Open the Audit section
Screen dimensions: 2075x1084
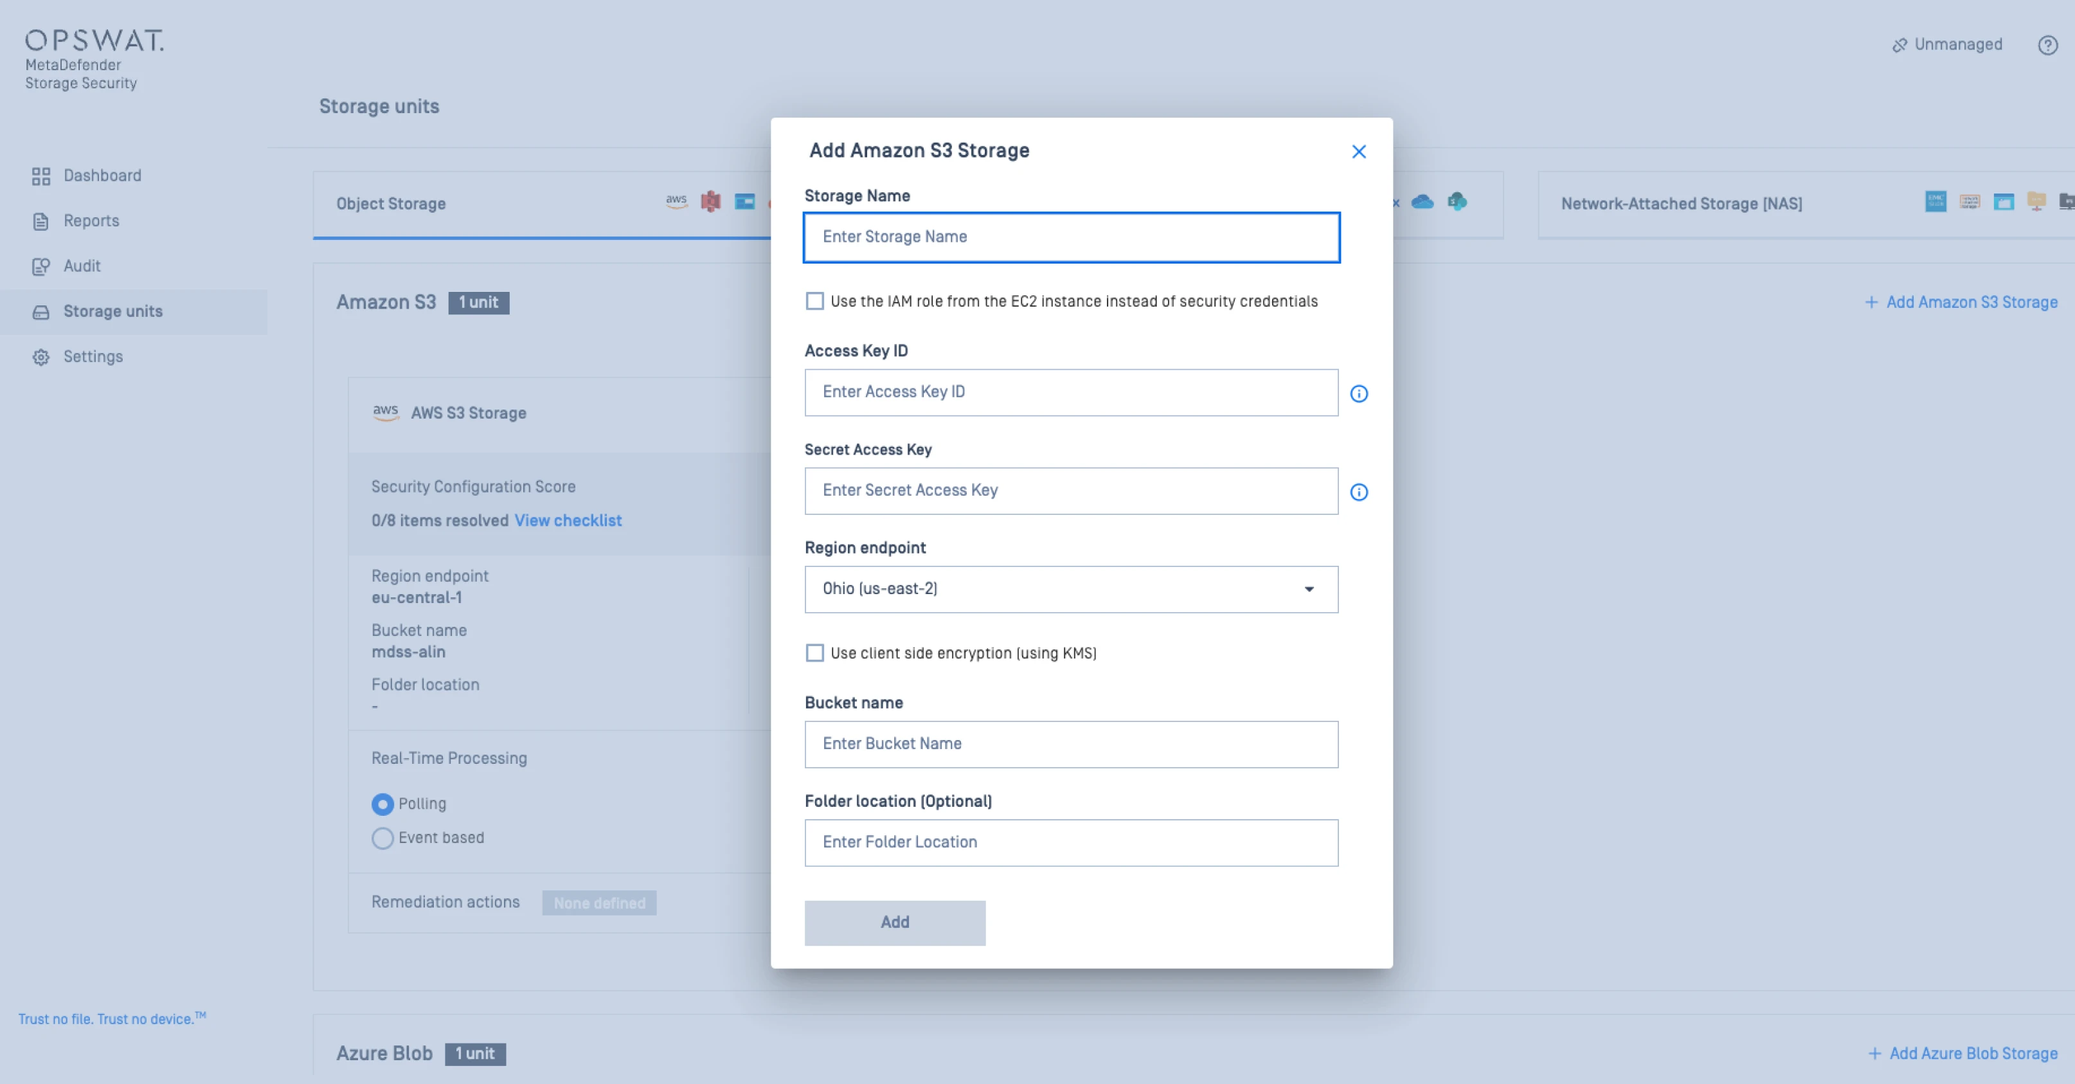coord(82,266)
